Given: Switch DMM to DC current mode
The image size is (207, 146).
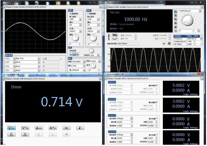Looking at the screenshot, I should (x=39, y=128).
